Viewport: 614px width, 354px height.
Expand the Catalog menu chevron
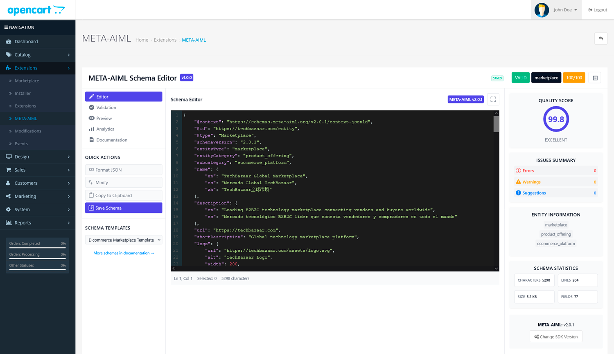coord(69,55)
